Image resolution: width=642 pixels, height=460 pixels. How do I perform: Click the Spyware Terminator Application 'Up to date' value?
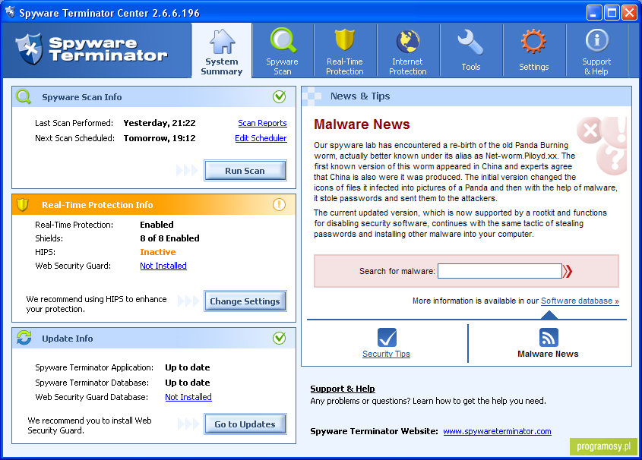[188, 367]
